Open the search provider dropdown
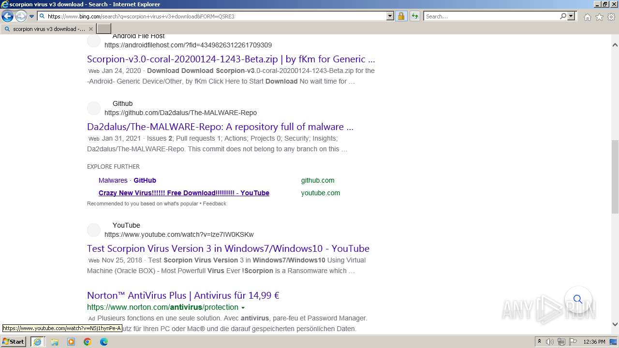Image resolution: width=619 pixels, height=348 pixels. 571,16
